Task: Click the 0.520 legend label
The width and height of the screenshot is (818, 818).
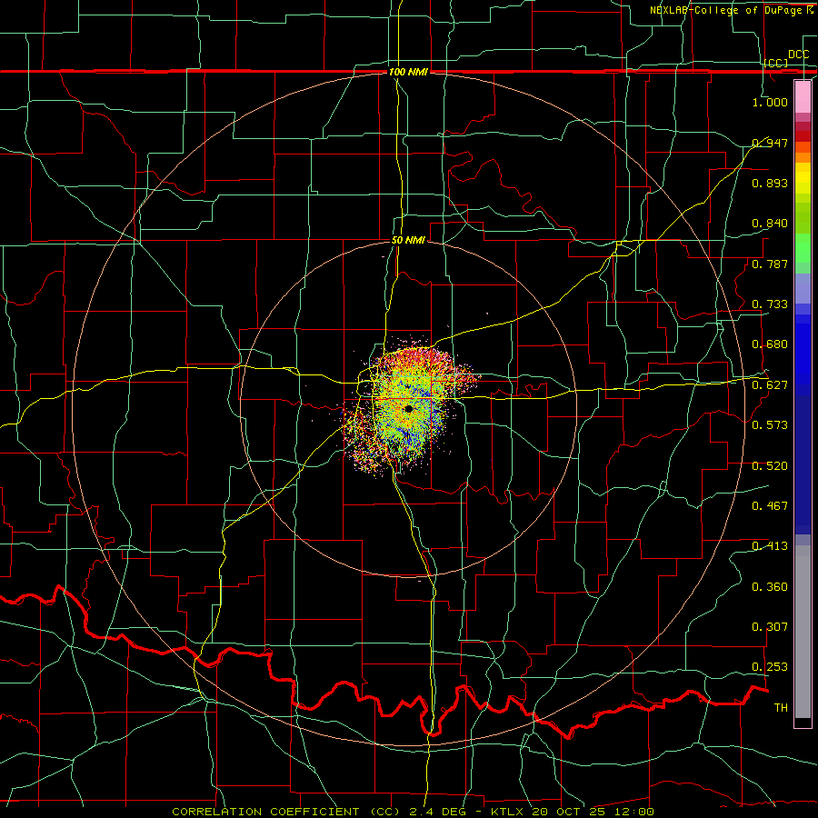Action: (x=770, y=466)
